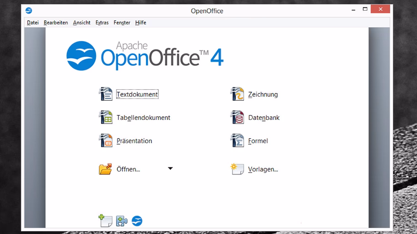Screen dimensions: 417x234
Task: Click the Formel sigma icon
Action: pos(237,140)
